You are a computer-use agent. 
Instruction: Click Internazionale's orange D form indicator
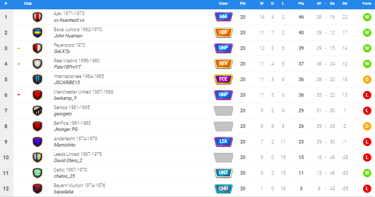[x=367, y=79]
